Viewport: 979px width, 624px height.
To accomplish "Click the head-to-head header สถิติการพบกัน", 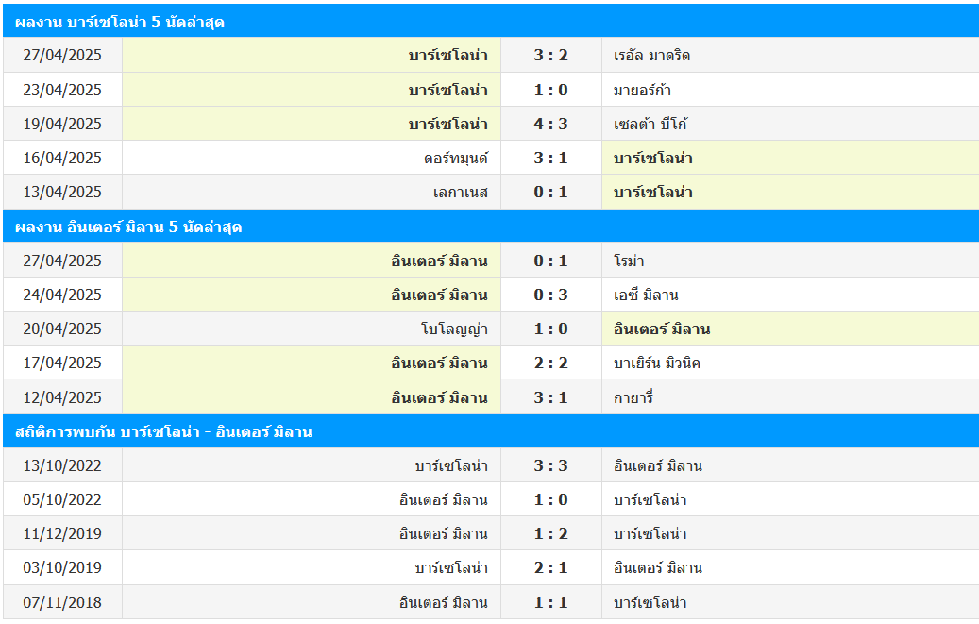I will (163, 431).
